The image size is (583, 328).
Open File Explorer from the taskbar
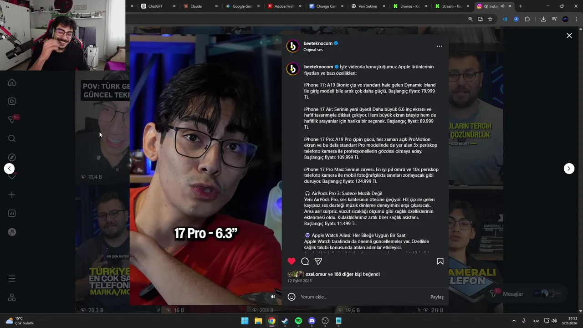coord(258,321)
